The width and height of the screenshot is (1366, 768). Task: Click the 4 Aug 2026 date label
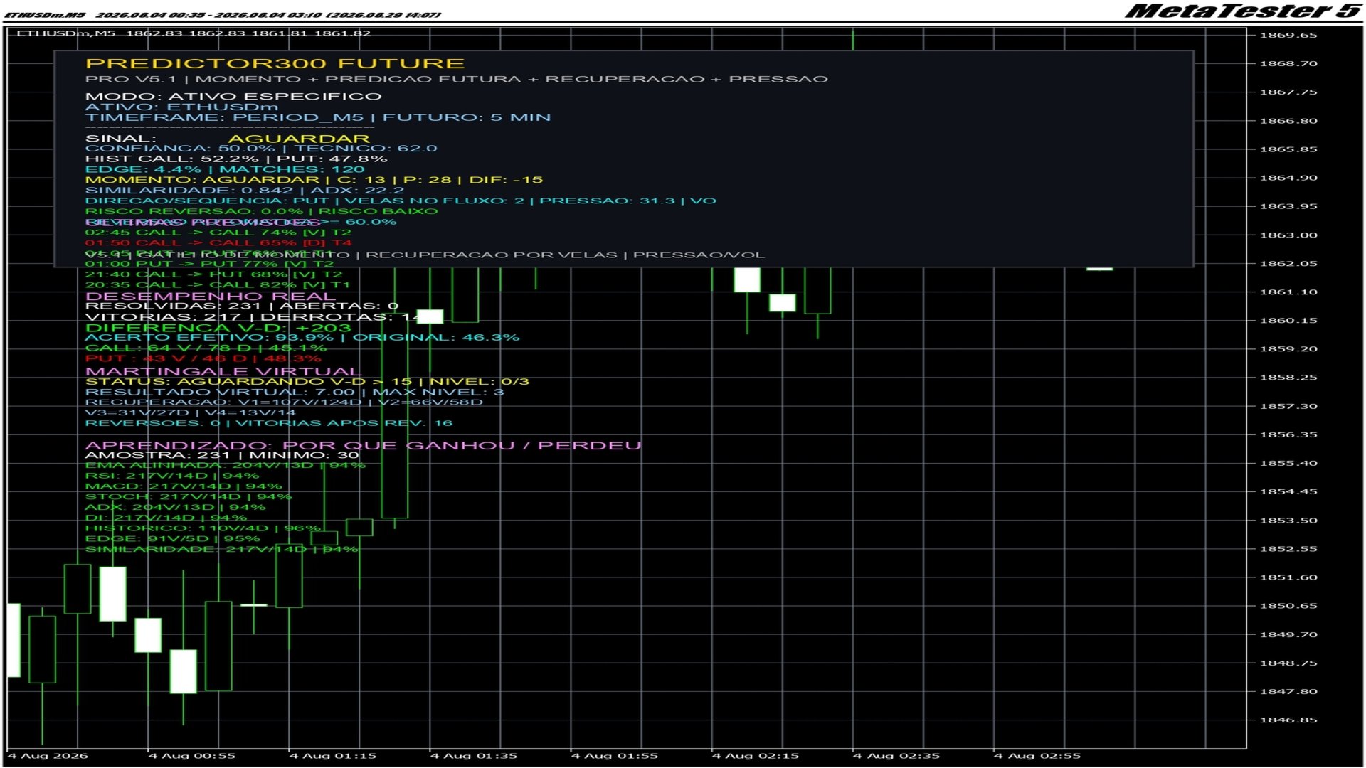(48, 756)
